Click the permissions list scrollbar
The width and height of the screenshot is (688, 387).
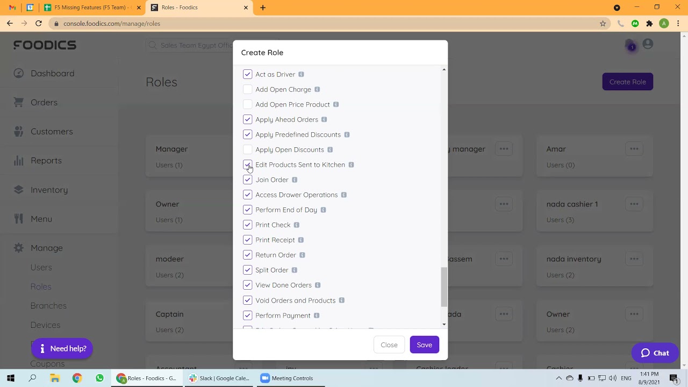tap(444, 288)
